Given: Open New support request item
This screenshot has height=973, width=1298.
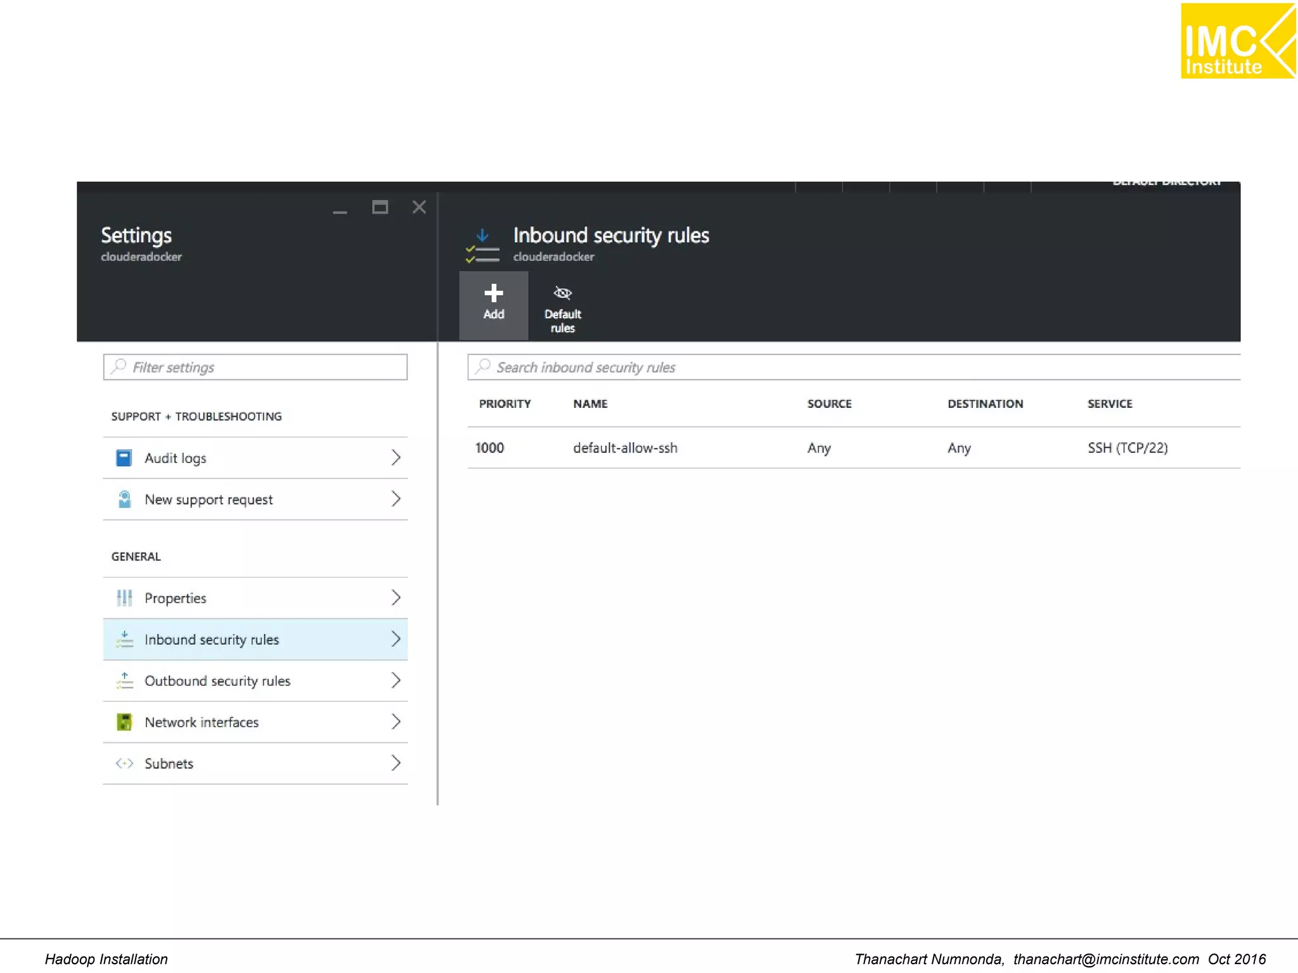Looking at the screenshot, I should pos(255,499).
